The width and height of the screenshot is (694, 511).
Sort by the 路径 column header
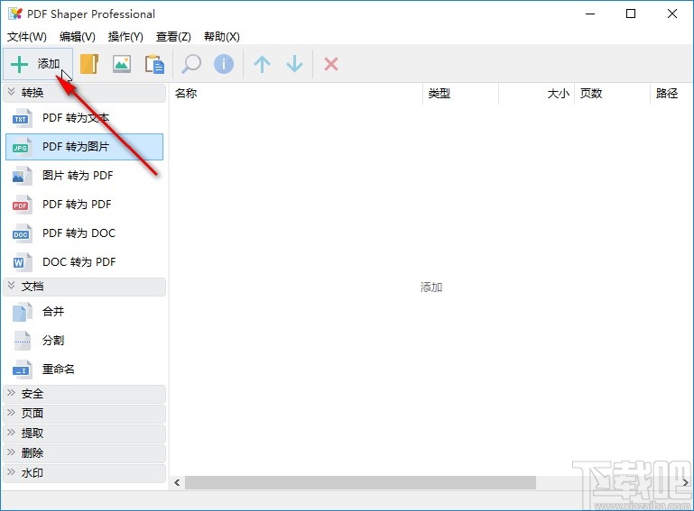671,93
